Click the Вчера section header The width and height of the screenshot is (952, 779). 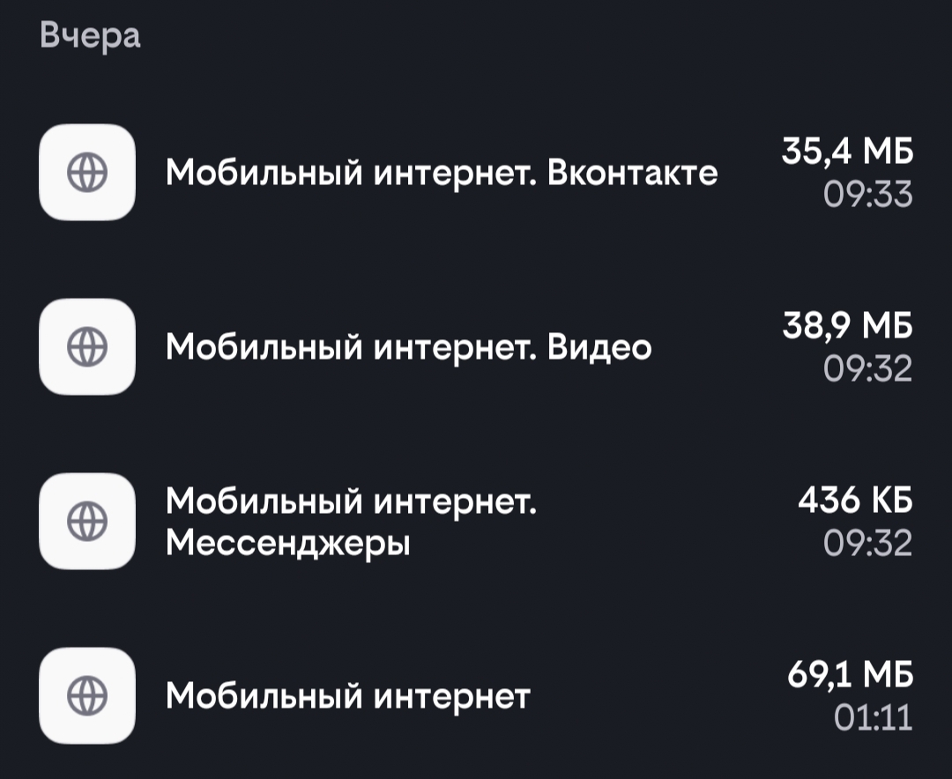pyautogui.click(x=91, y=35)
